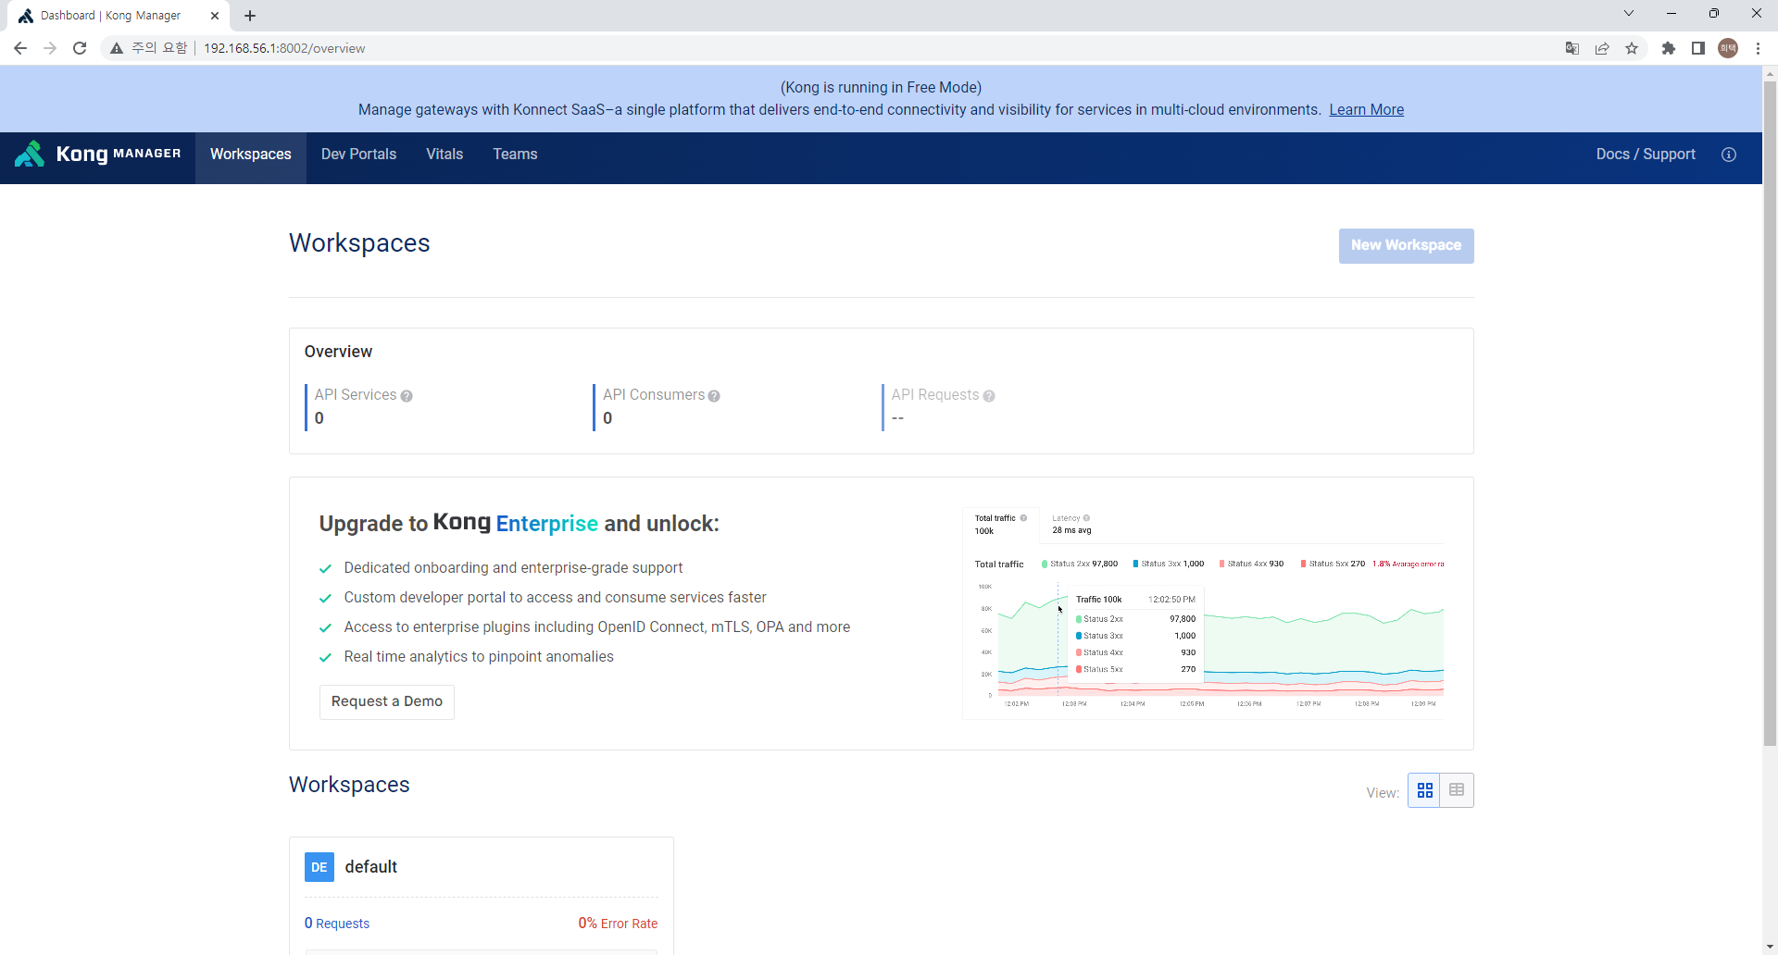Toggle the browser side panel icon
The width and height of the screenshot is (1778, 955).
1698,48
